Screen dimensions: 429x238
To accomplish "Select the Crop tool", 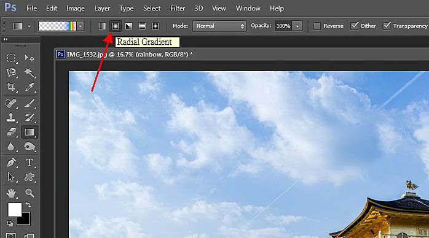I will click(x=11, y=87).
